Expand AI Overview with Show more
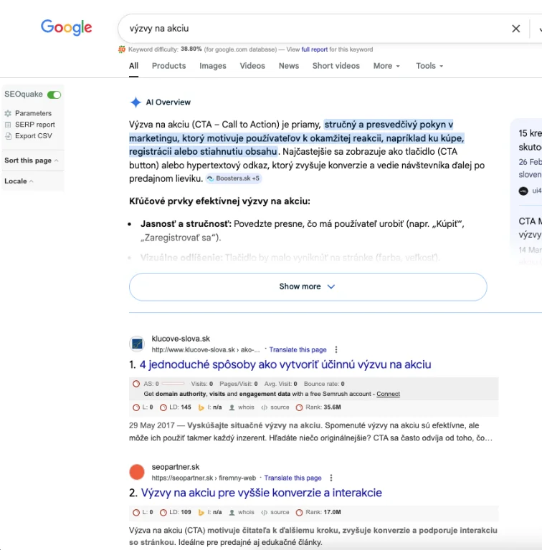 click(x=308, y=286)
